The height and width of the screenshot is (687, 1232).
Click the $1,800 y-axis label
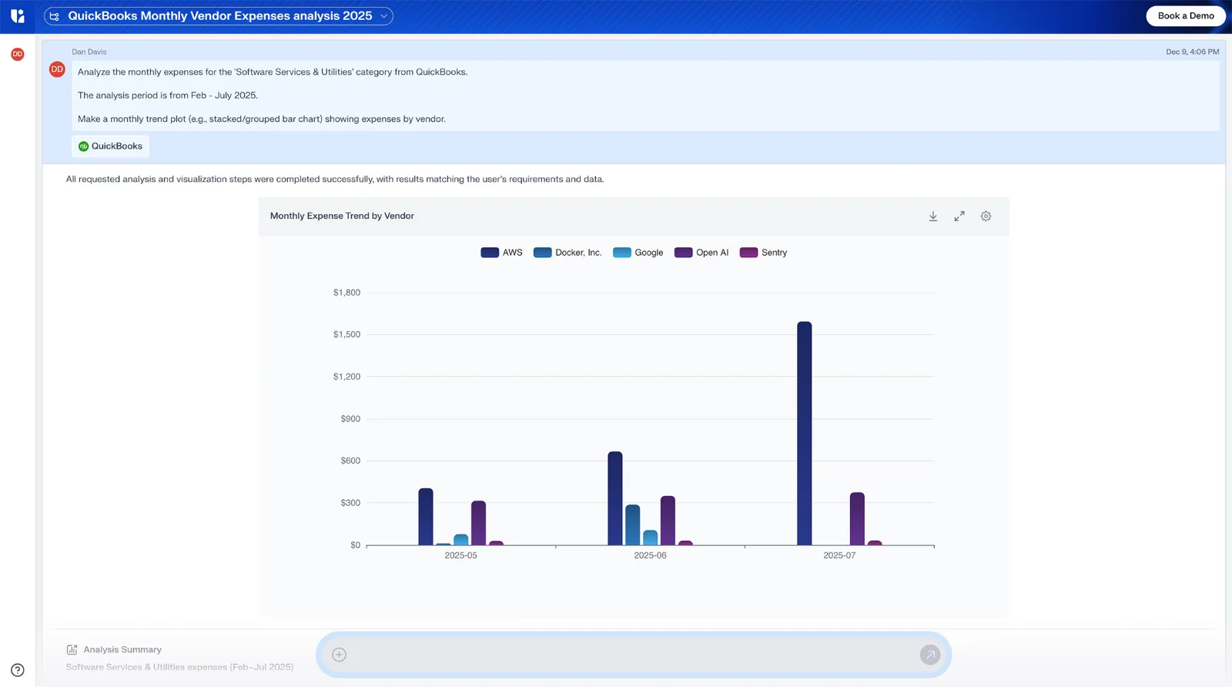(x=346, y=293)
